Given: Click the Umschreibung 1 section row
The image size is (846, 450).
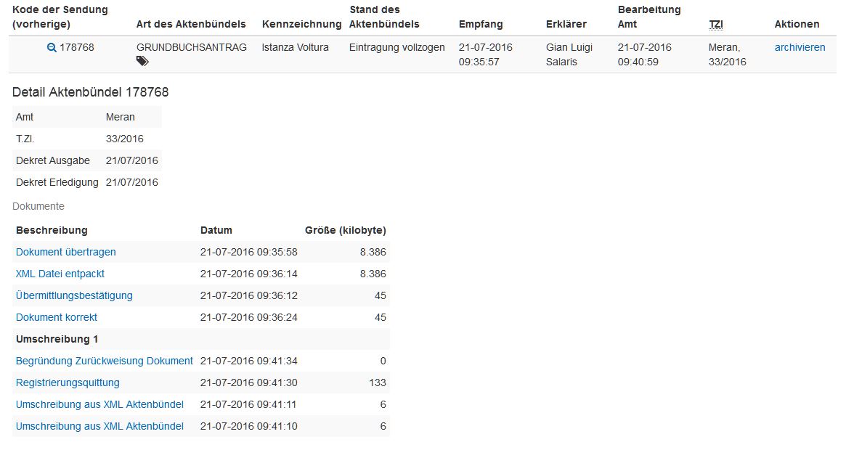Looking at the screenshot, I should point(57,339).
